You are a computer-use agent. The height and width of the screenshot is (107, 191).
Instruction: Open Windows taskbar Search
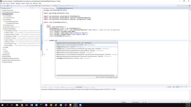tap(7, 105)
